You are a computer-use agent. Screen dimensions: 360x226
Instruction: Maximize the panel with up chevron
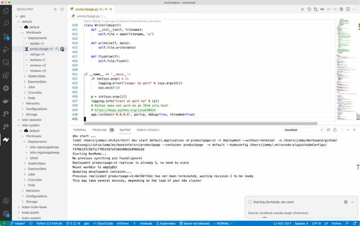point(348,130)
